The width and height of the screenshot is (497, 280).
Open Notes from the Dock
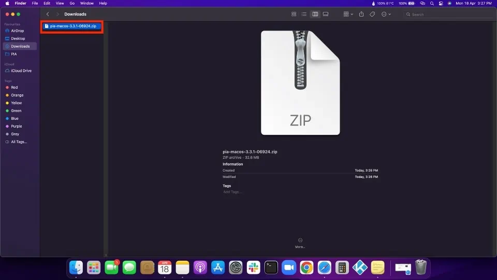(x=183, y=268)
